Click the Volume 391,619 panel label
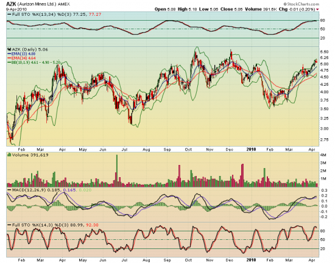335x263 pixels. pos(30,155)
